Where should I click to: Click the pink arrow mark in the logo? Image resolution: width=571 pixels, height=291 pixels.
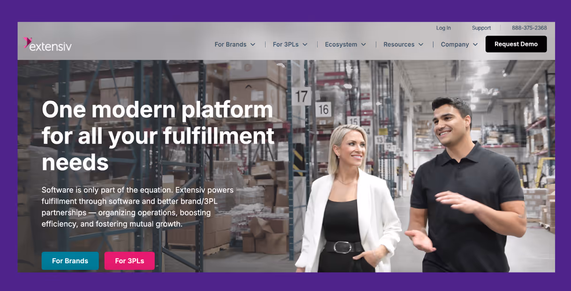click(x=27, y=43)
